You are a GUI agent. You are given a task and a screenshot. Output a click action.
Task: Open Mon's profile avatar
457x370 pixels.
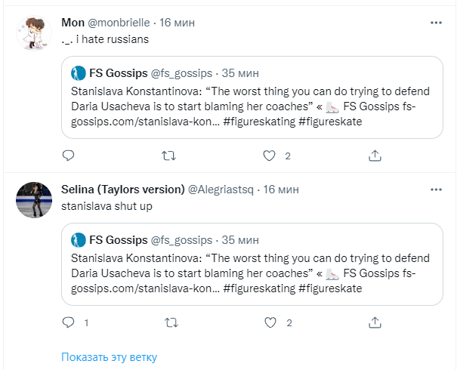34,33
